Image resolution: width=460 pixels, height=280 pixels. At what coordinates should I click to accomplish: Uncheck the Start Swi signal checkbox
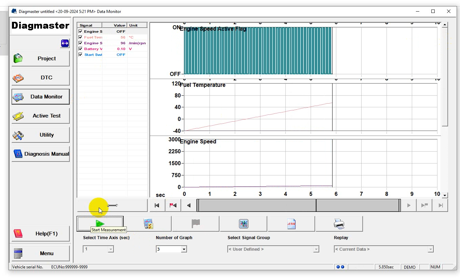click(x=81, y=55)
